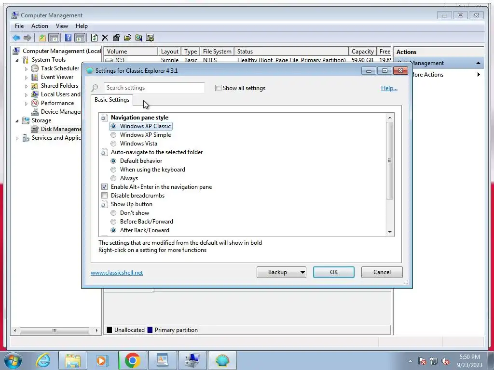Expand the Shared Folders tree node

(26, 86)
